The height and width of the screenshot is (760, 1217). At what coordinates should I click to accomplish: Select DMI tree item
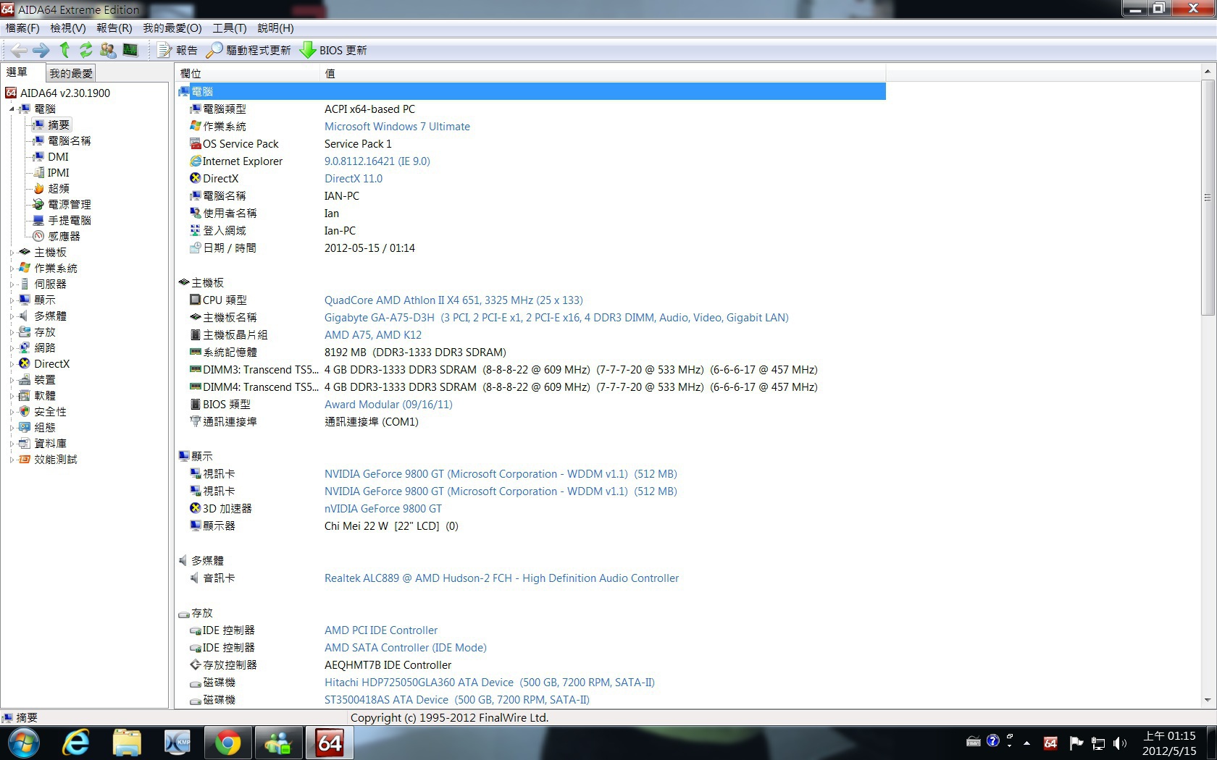[x=58, y=157]
